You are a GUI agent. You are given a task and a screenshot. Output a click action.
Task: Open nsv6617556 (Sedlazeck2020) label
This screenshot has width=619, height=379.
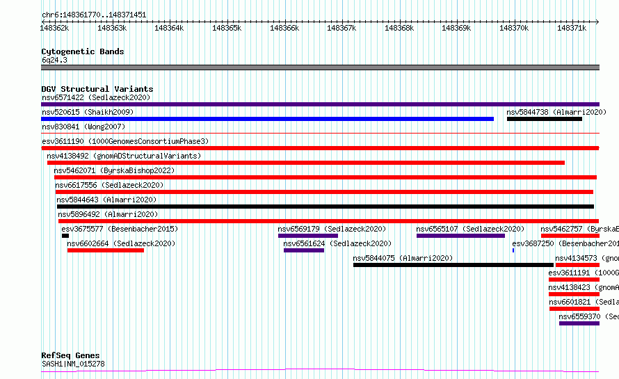click(x=109, y=185)
